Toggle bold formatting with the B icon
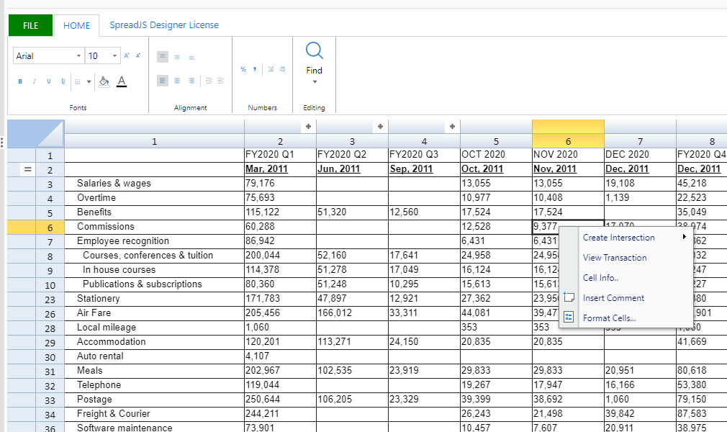The height and width of the screenshot is (432, 727). click(x=19, y=81)
